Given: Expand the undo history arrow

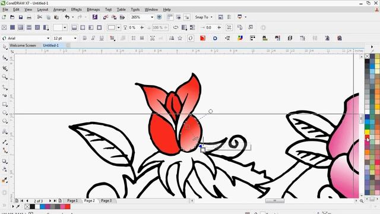Looking at the screenshot, I should point(72,17).
